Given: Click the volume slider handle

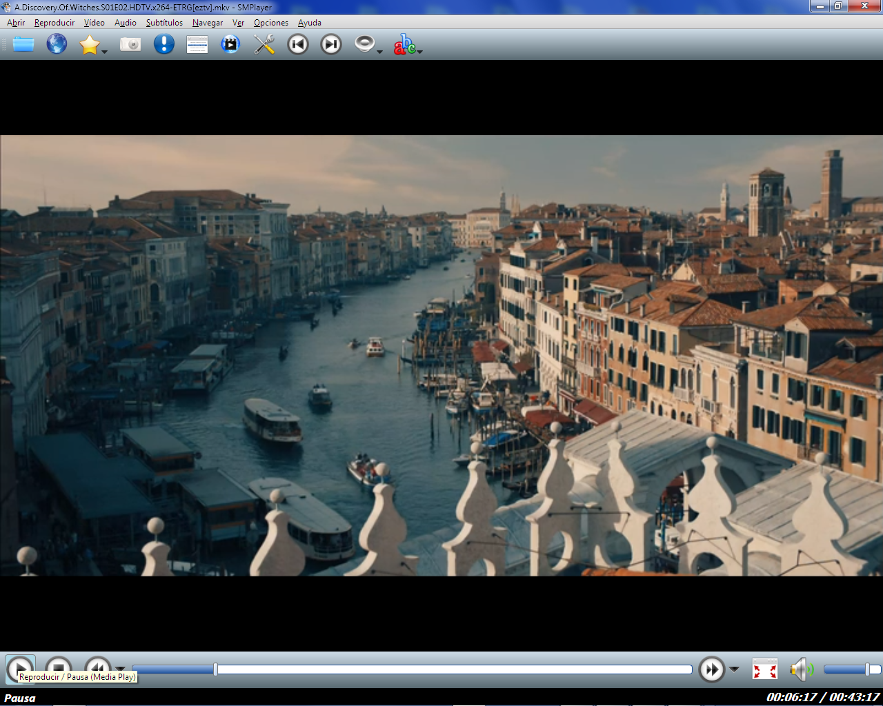Looking at the screenshot, I should click(x=868, y=669).
